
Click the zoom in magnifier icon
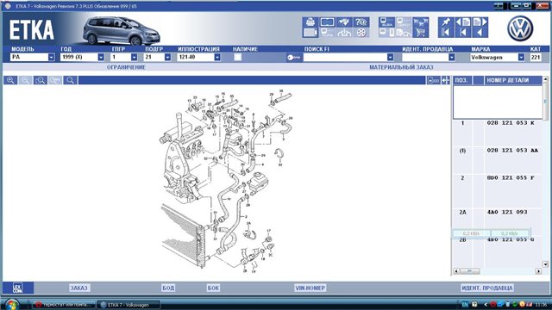(x=10, y=80)
